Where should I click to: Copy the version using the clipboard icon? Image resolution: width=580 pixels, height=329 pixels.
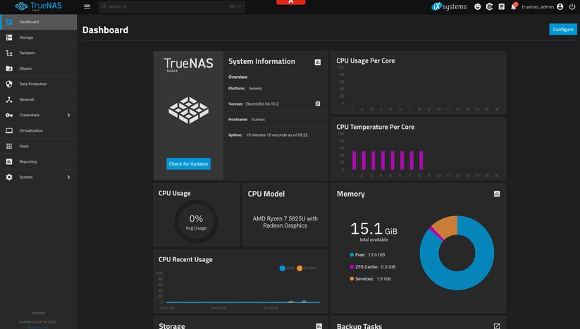318,104
